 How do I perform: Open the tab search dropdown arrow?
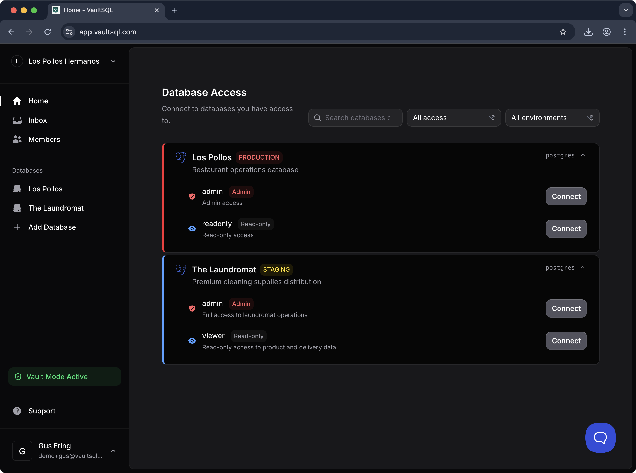click(626, 10)
